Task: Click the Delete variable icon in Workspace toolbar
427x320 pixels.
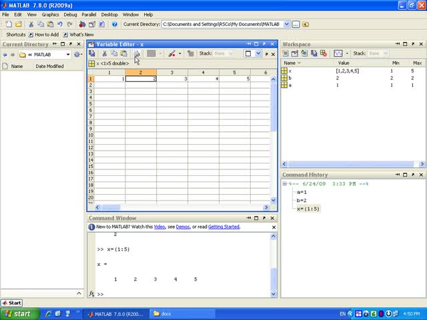Action: point(324,53)
